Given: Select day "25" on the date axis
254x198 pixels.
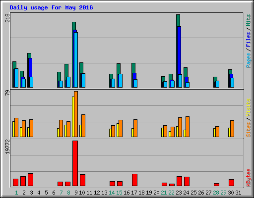Looking at the screenshot, I should point(193,193).
